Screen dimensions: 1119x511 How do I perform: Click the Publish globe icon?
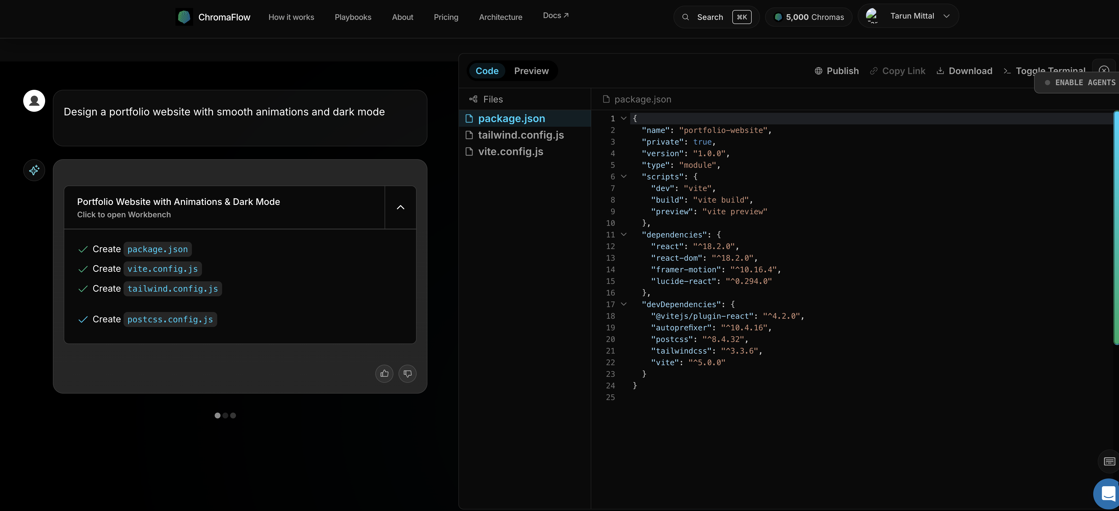click(x=818, y=71)
